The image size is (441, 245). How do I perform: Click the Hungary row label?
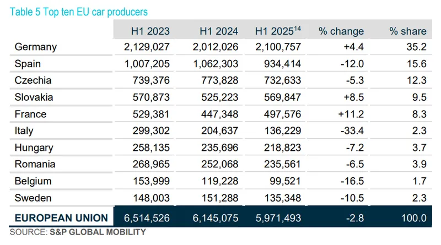click(x=34, y=148)
